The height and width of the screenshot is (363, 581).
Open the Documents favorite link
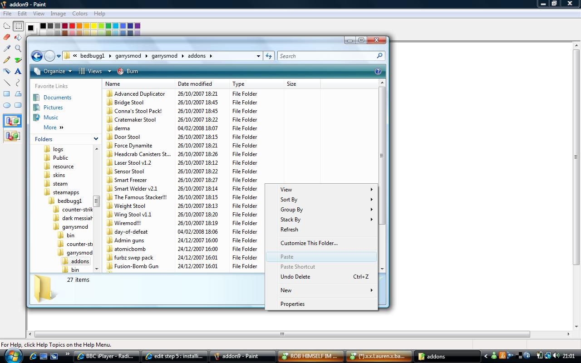57,98
